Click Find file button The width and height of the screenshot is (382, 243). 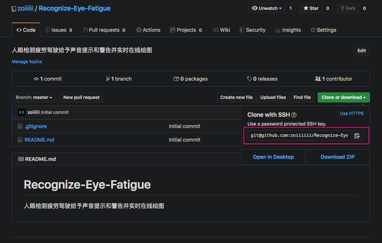point(302,97)
